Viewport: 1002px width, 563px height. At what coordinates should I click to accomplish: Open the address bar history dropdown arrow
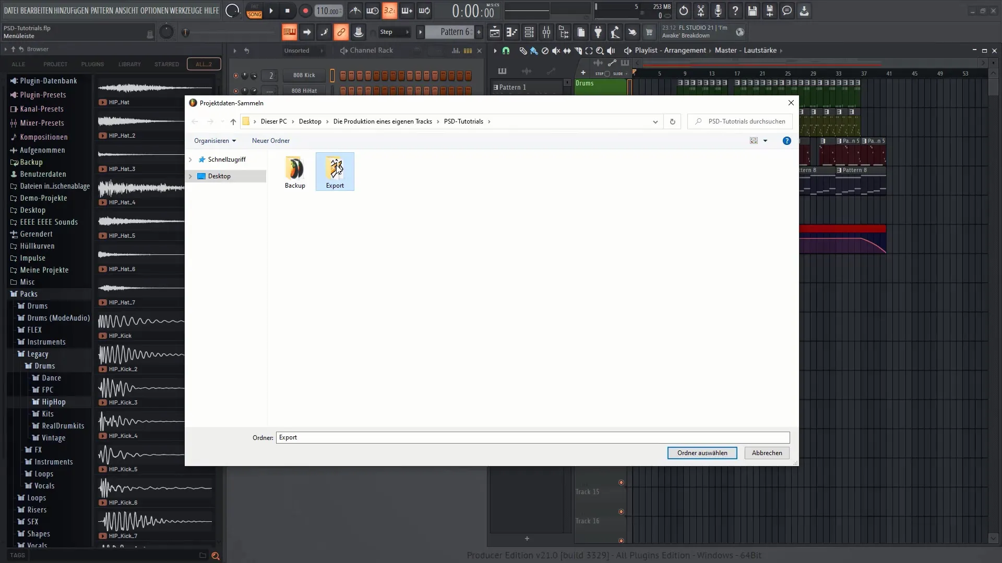coord(655,121)
